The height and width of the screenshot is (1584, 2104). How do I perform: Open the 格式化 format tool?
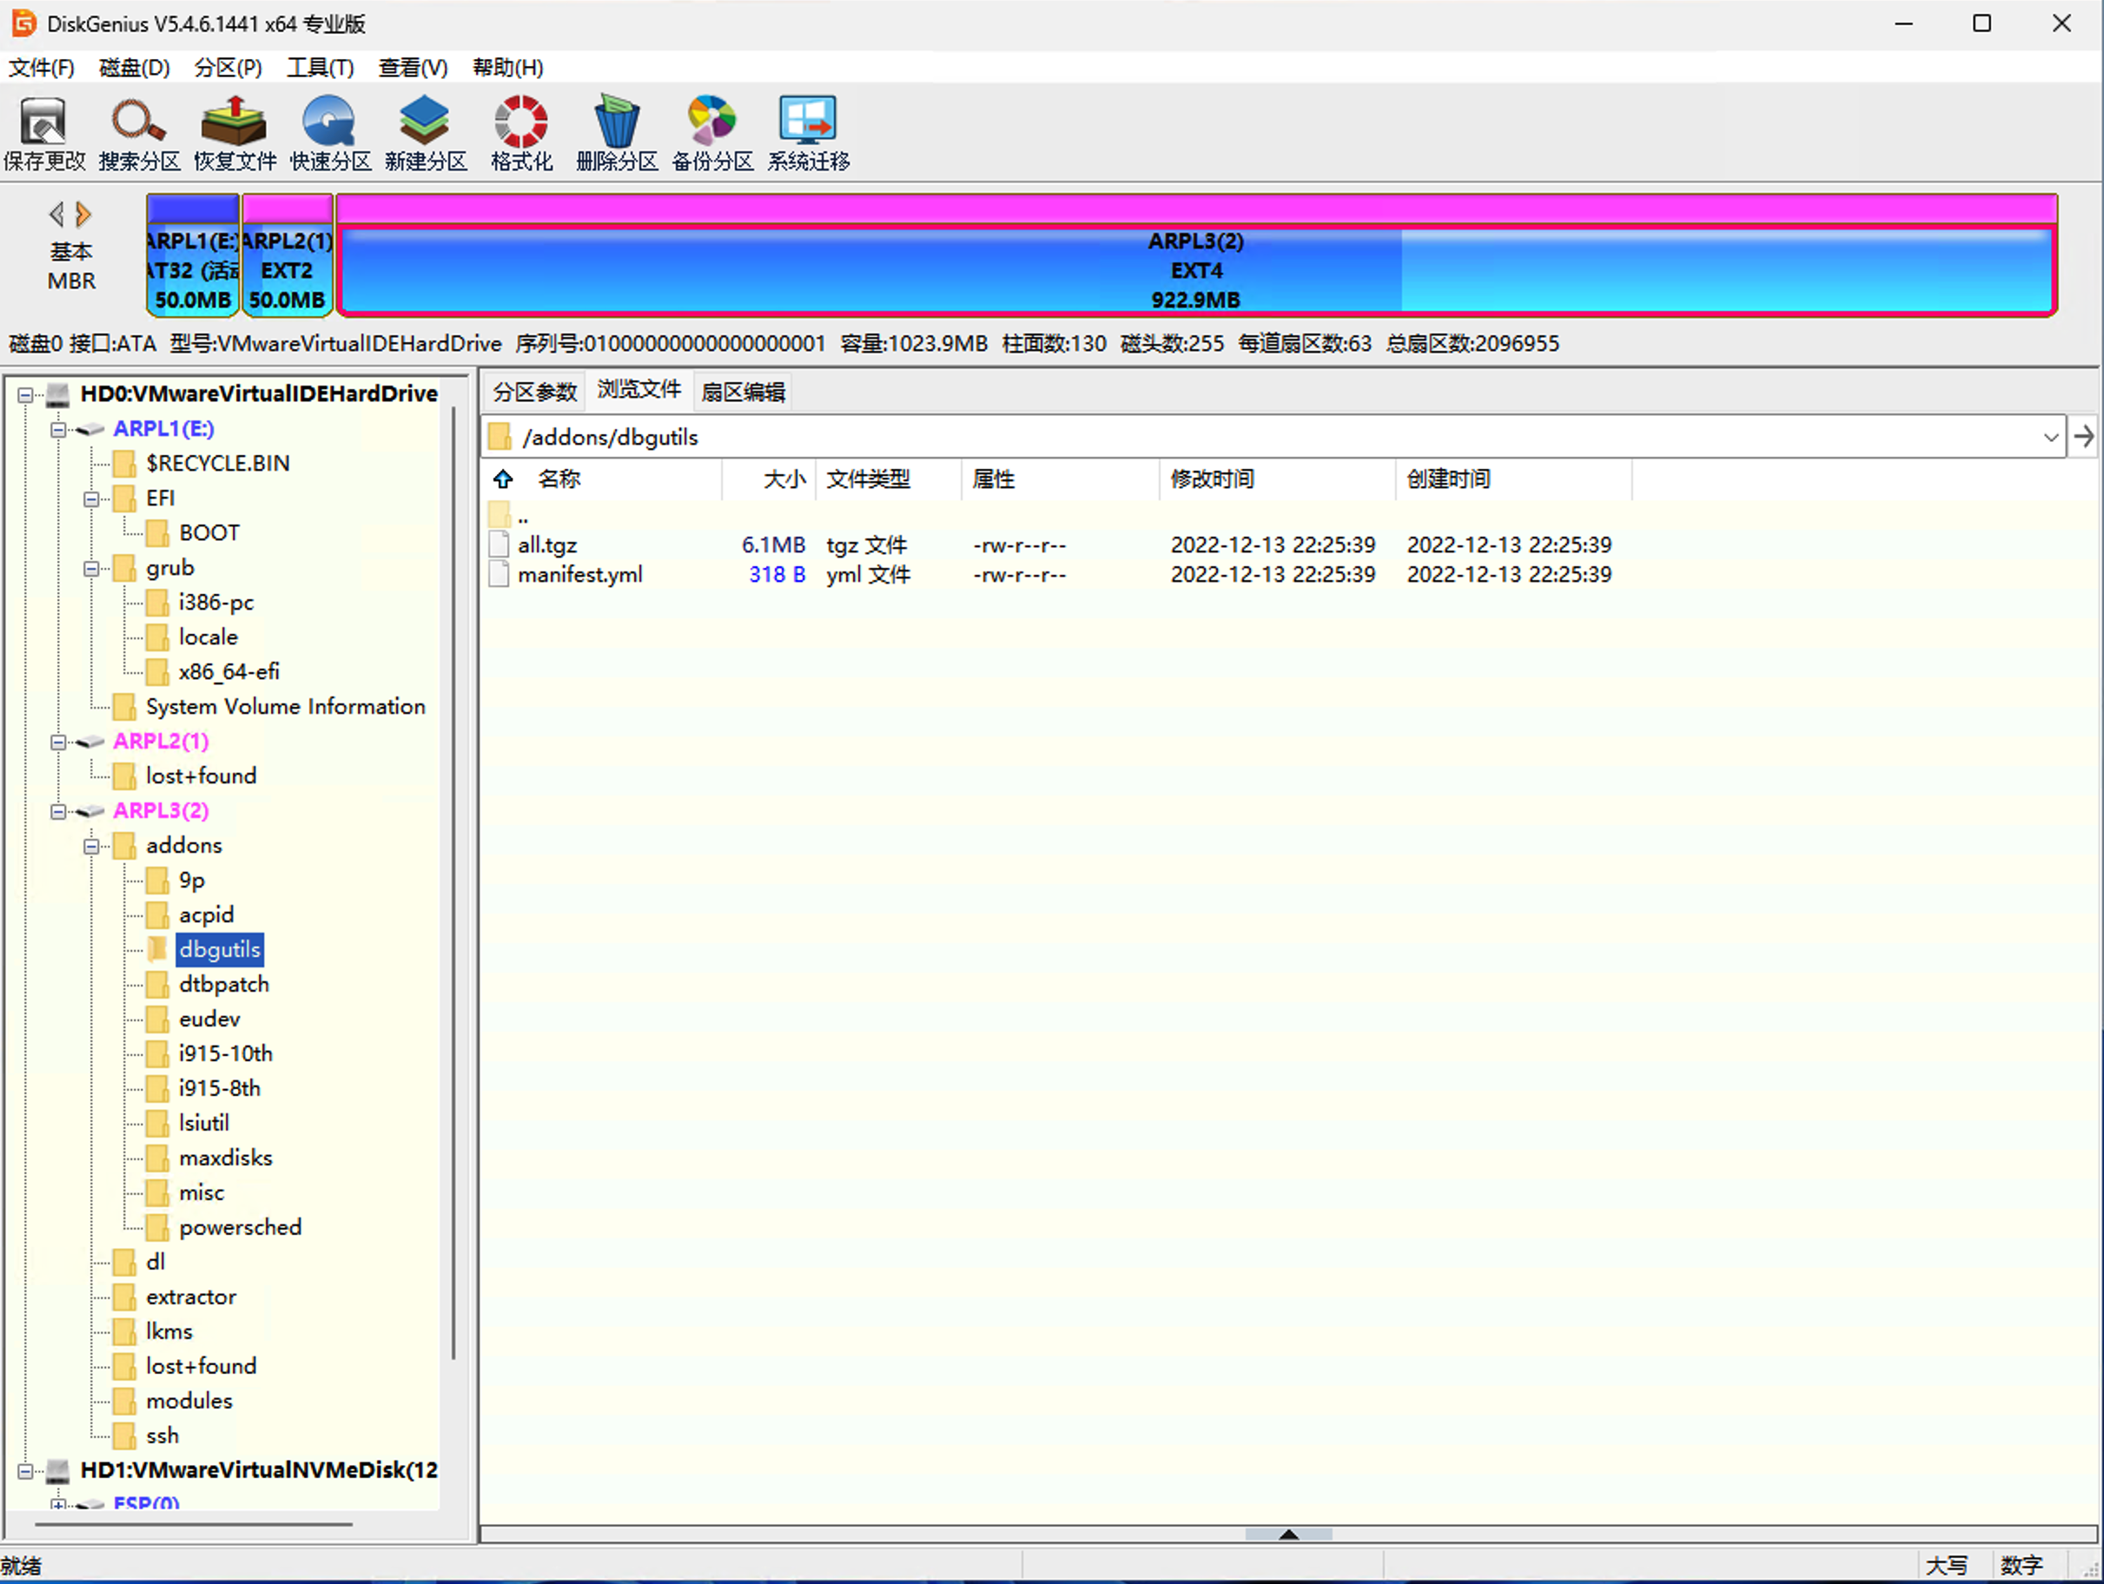tap(520, 131)
